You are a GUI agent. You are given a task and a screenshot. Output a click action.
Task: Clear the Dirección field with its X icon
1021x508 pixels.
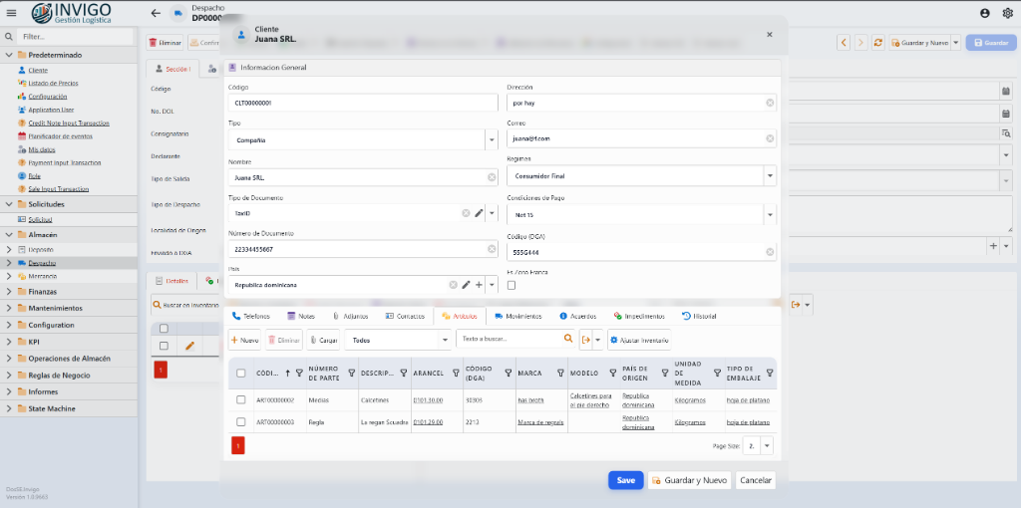(770, 103)
